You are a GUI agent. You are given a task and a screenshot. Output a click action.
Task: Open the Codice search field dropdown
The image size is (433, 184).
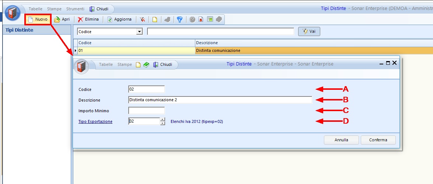point(139,32)
